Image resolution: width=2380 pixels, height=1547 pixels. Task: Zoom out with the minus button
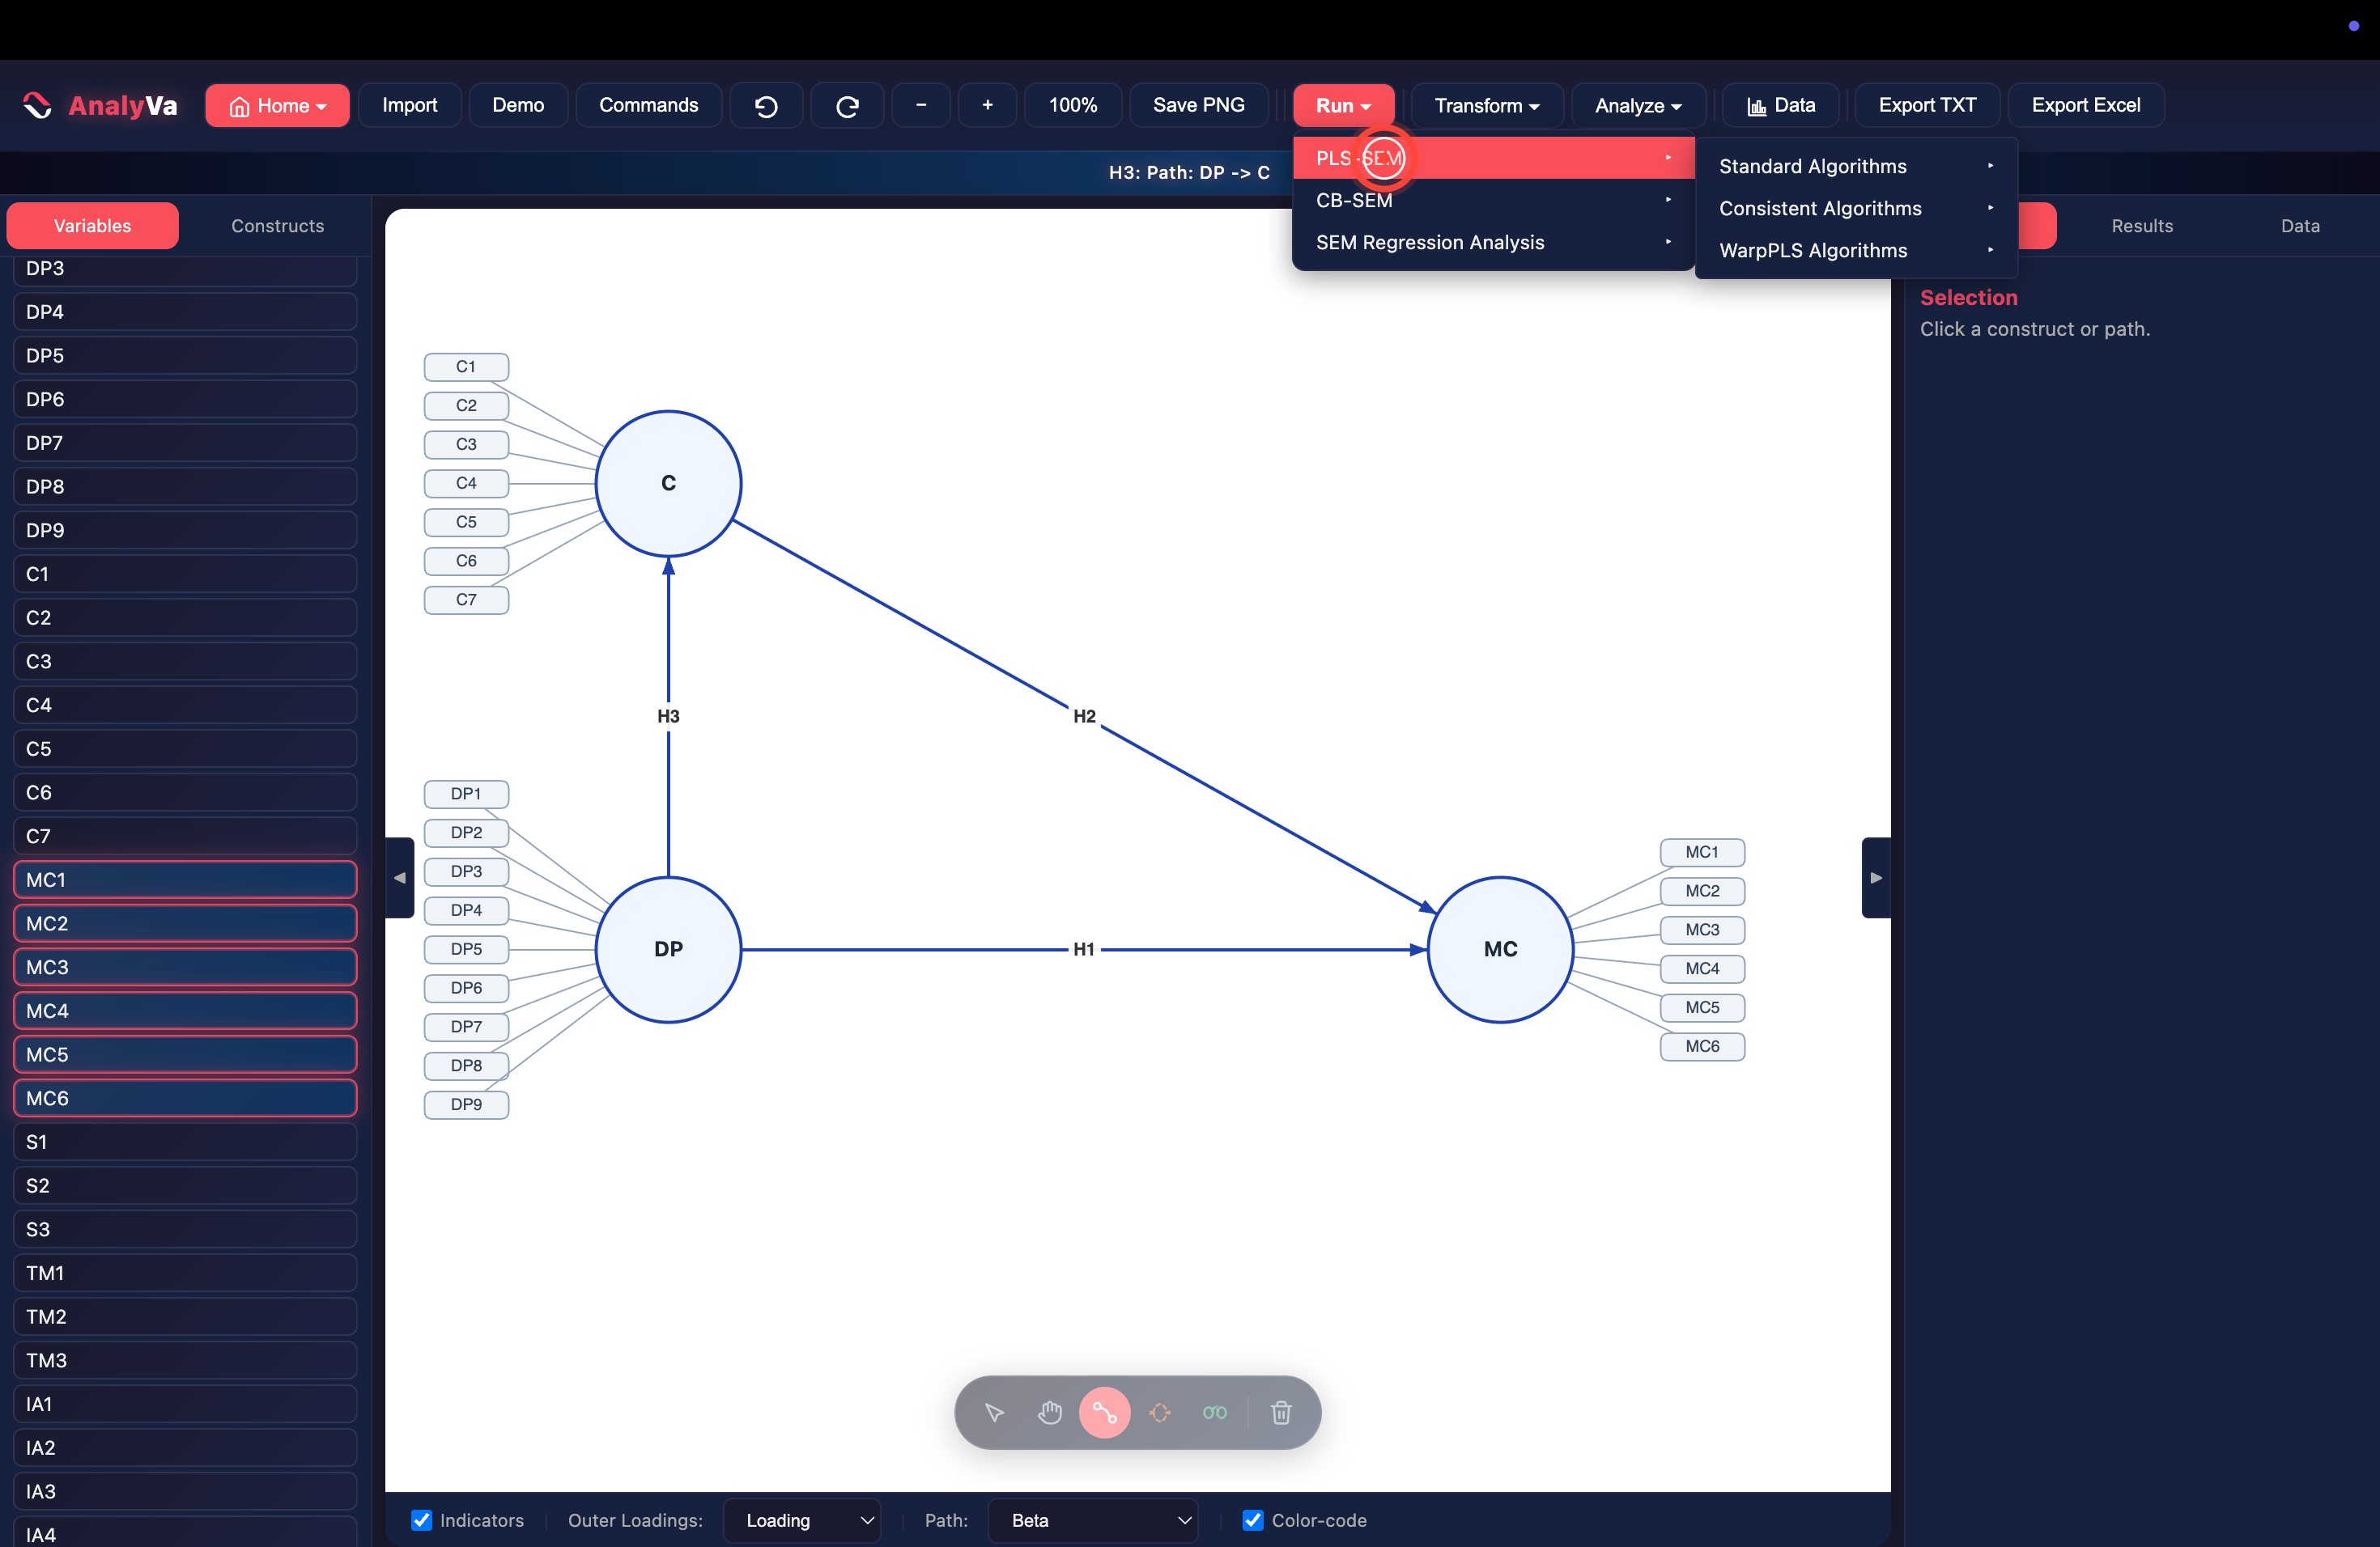(x=921, y=106)
